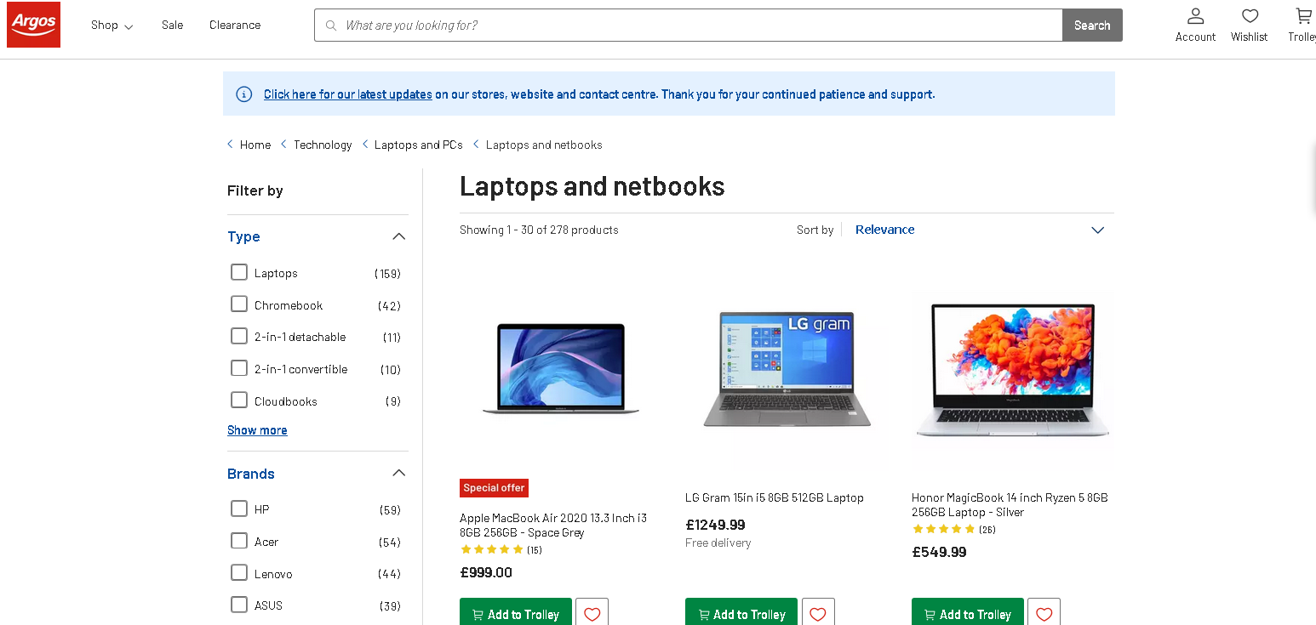Click the info icon in updates banner
The height and width of the screenshot is (625, 1316).
click(x=244, y=94)
